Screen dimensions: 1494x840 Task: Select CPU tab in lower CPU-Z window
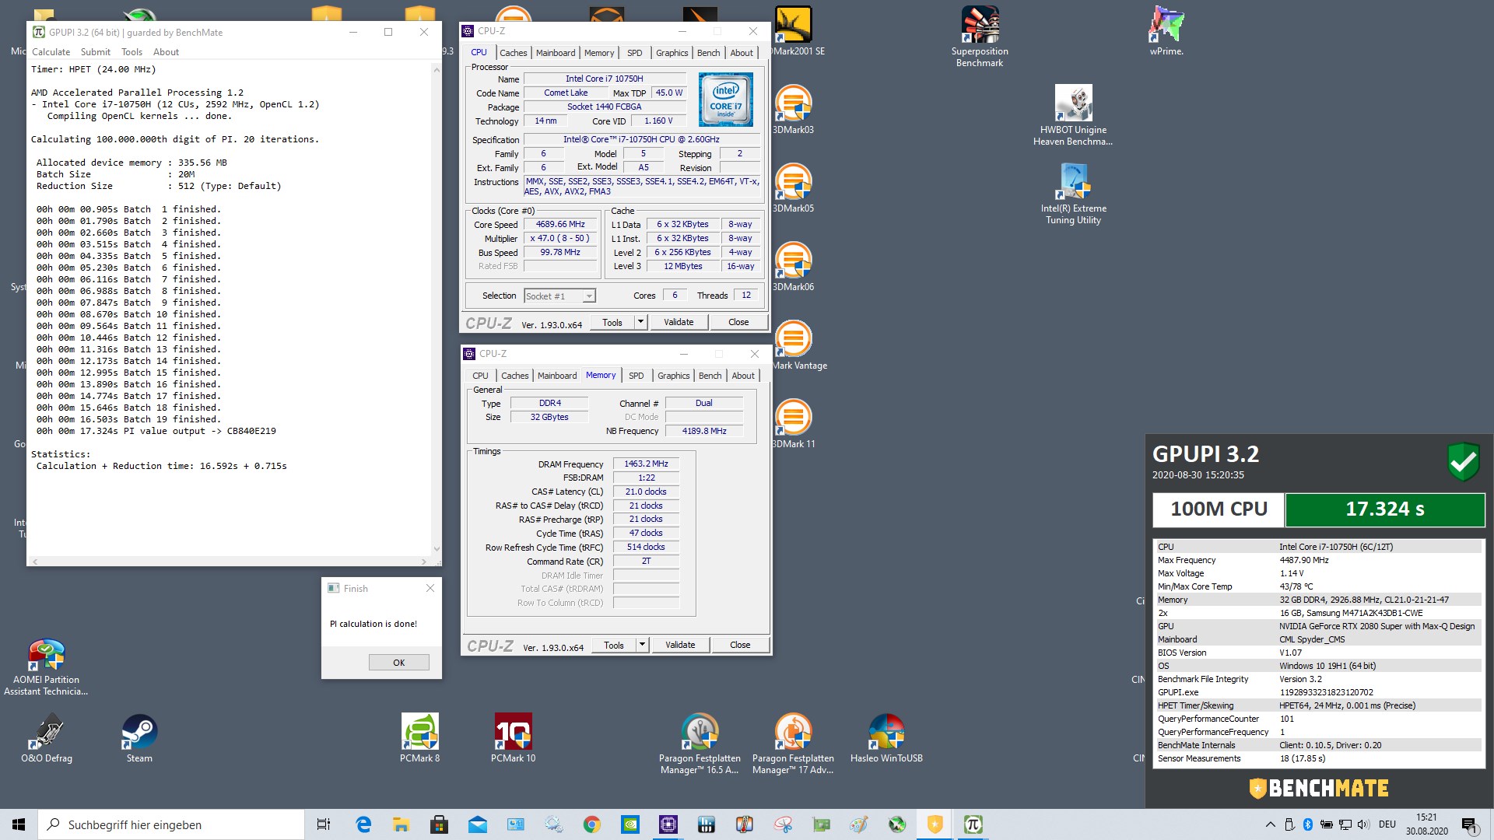click(x=481, y=376)
